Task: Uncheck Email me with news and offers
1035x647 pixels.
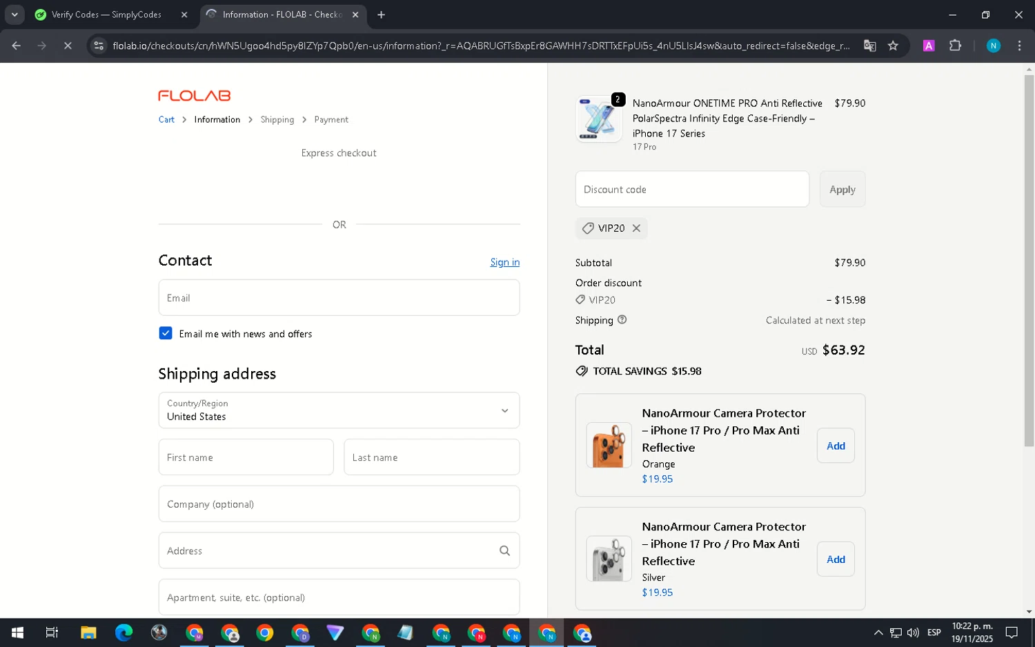Action: pyautogui.click(x=166, y=333)
